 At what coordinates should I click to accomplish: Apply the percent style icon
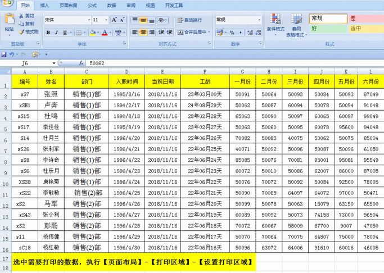tap(232, 32)
